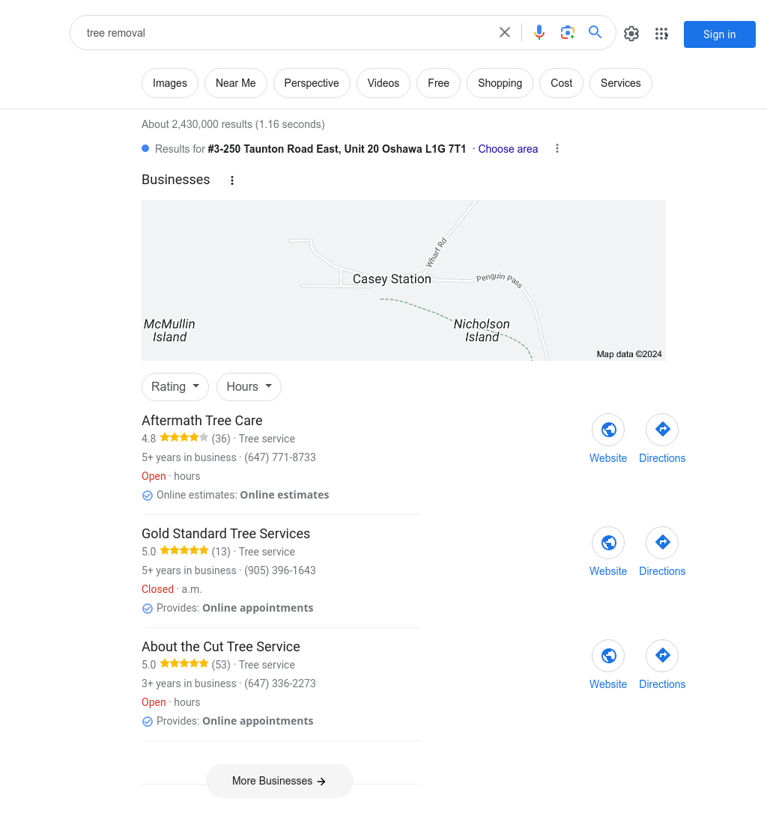Clear the search box text
This screenshot has width=767, height=816.
tap(505, 33)
